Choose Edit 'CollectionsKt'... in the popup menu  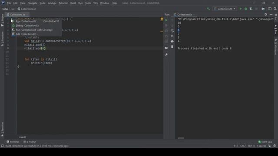tap(36, 34)
